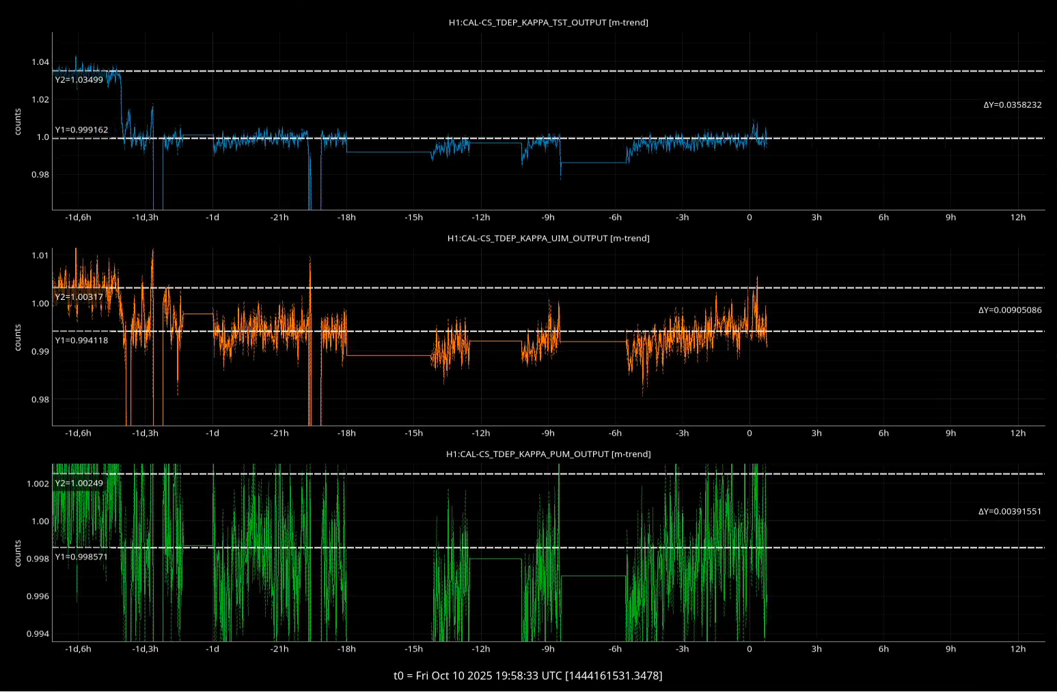Click the Y2=1.00317 cursor label

coord(79,297)
